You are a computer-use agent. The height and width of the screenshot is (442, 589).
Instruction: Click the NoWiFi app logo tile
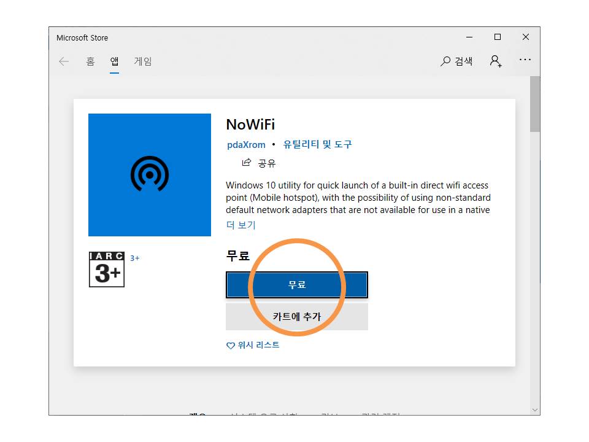150,175
